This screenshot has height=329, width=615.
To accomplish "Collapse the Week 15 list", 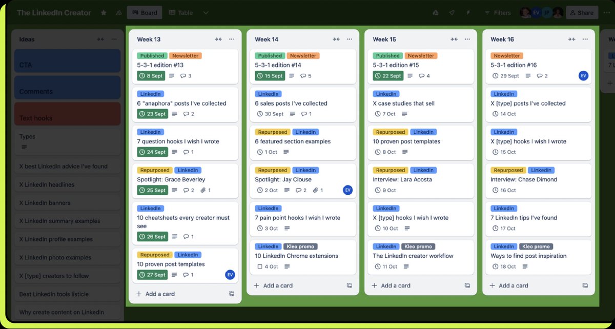I will point(454,39).
